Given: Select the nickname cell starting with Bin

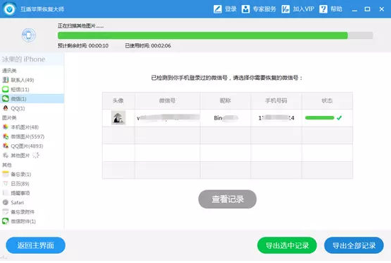Looking at the screenshot, I should click(x=225, y=118).
